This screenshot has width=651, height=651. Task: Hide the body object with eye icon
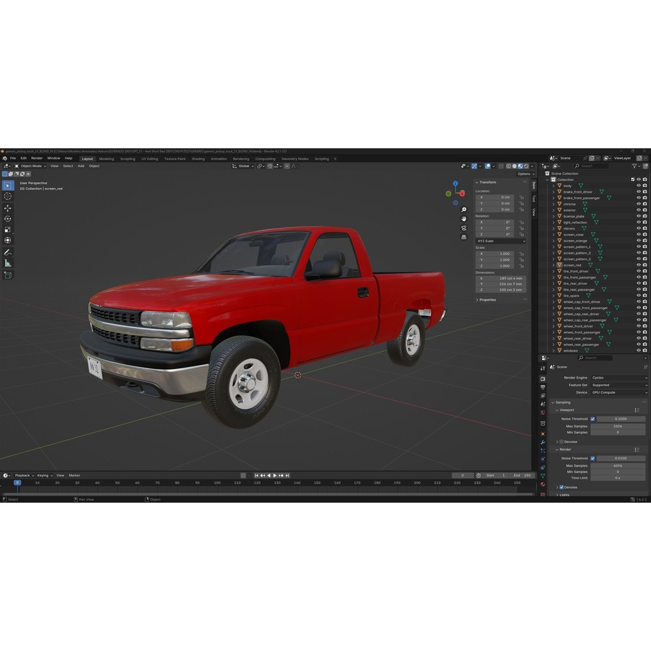click(638, 186)
